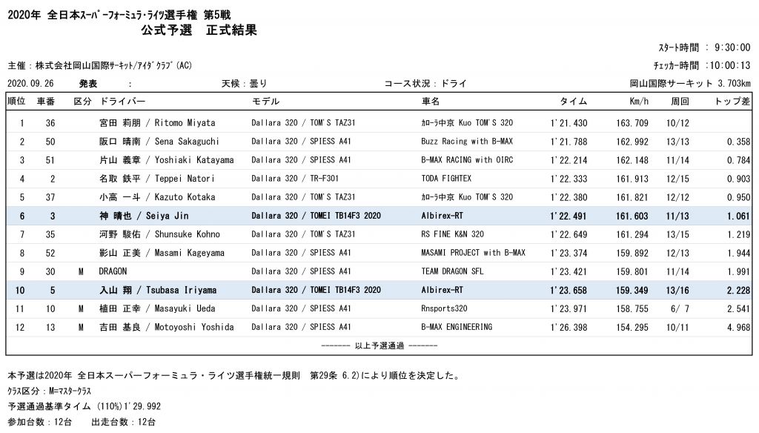
Task: Click lap time 1'22.214
Action: click(x=569, y=160)
